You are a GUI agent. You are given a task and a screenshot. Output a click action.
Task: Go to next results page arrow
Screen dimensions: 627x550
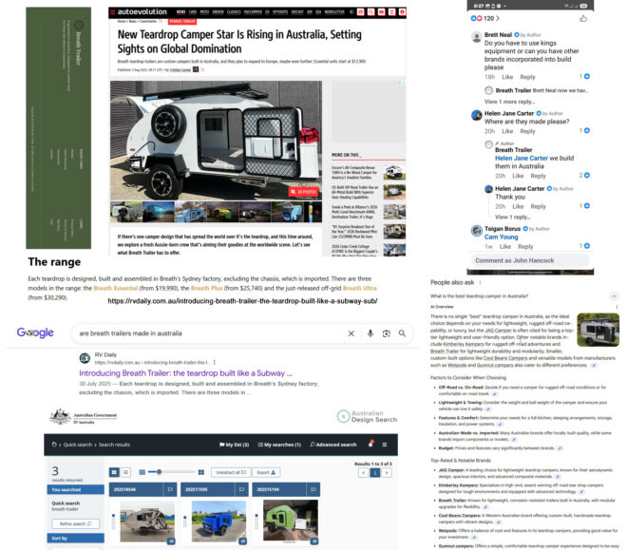pos(387,473)
